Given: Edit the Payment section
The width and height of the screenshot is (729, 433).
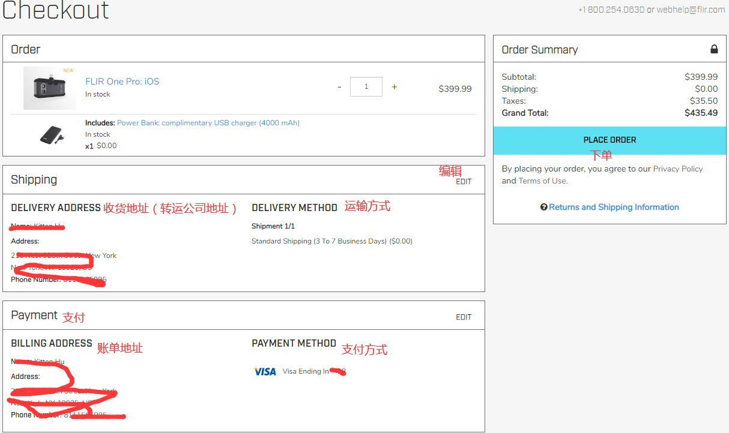Looking at the screenshot, I should [464, 317].
